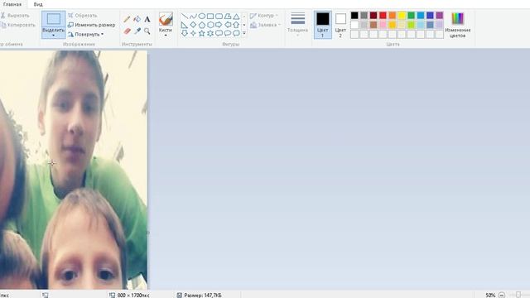Show previous shapes row with top gallery arrow
The width and height of the screenshot is (530, 298).
(x=244, y=17)
